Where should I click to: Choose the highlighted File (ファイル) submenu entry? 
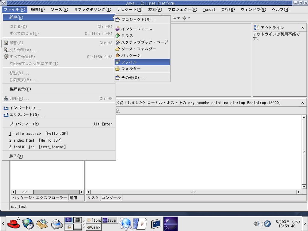pos(142,62)
